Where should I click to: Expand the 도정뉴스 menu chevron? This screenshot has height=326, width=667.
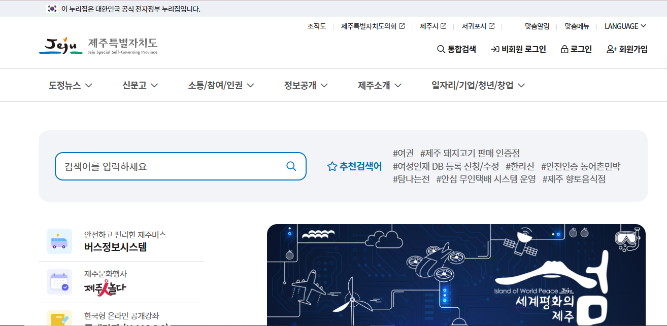point(89,85)
